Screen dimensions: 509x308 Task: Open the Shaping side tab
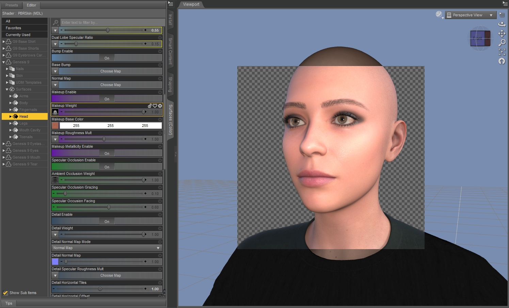point(171,84)
